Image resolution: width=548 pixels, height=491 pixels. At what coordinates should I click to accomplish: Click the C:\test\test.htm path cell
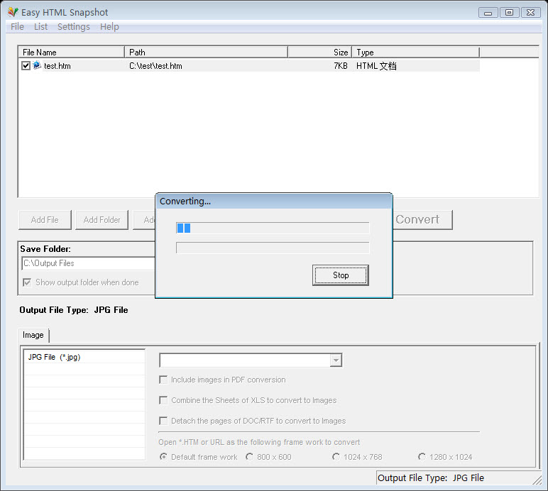(x=155, y=66)
